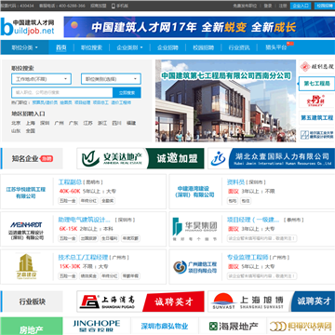Viewport: 335px width, 335px height.
Task: Click the 深圳 region link
Action: pos(45,123)
